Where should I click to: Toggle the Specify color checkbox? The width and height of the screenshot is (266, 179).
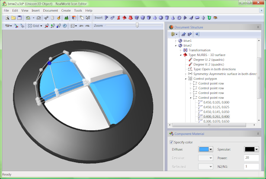point(171,142)
